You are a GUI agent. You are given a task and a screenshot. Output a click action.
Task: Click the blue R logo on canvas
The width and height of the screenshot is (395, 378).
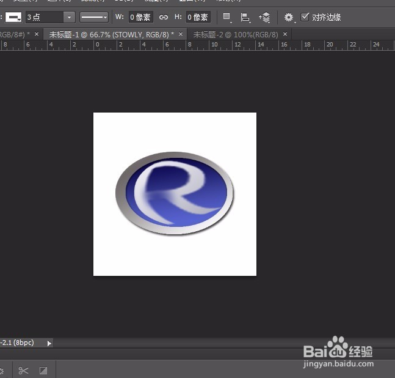click(175, 193)
